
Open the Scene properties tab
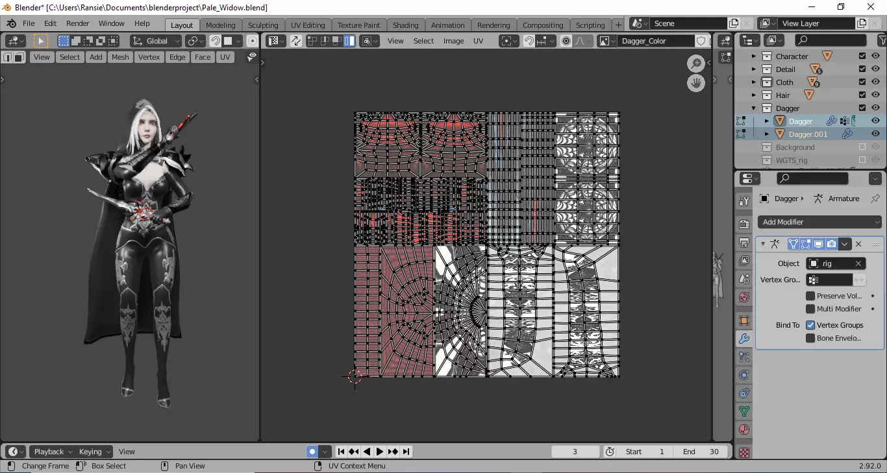744,278
